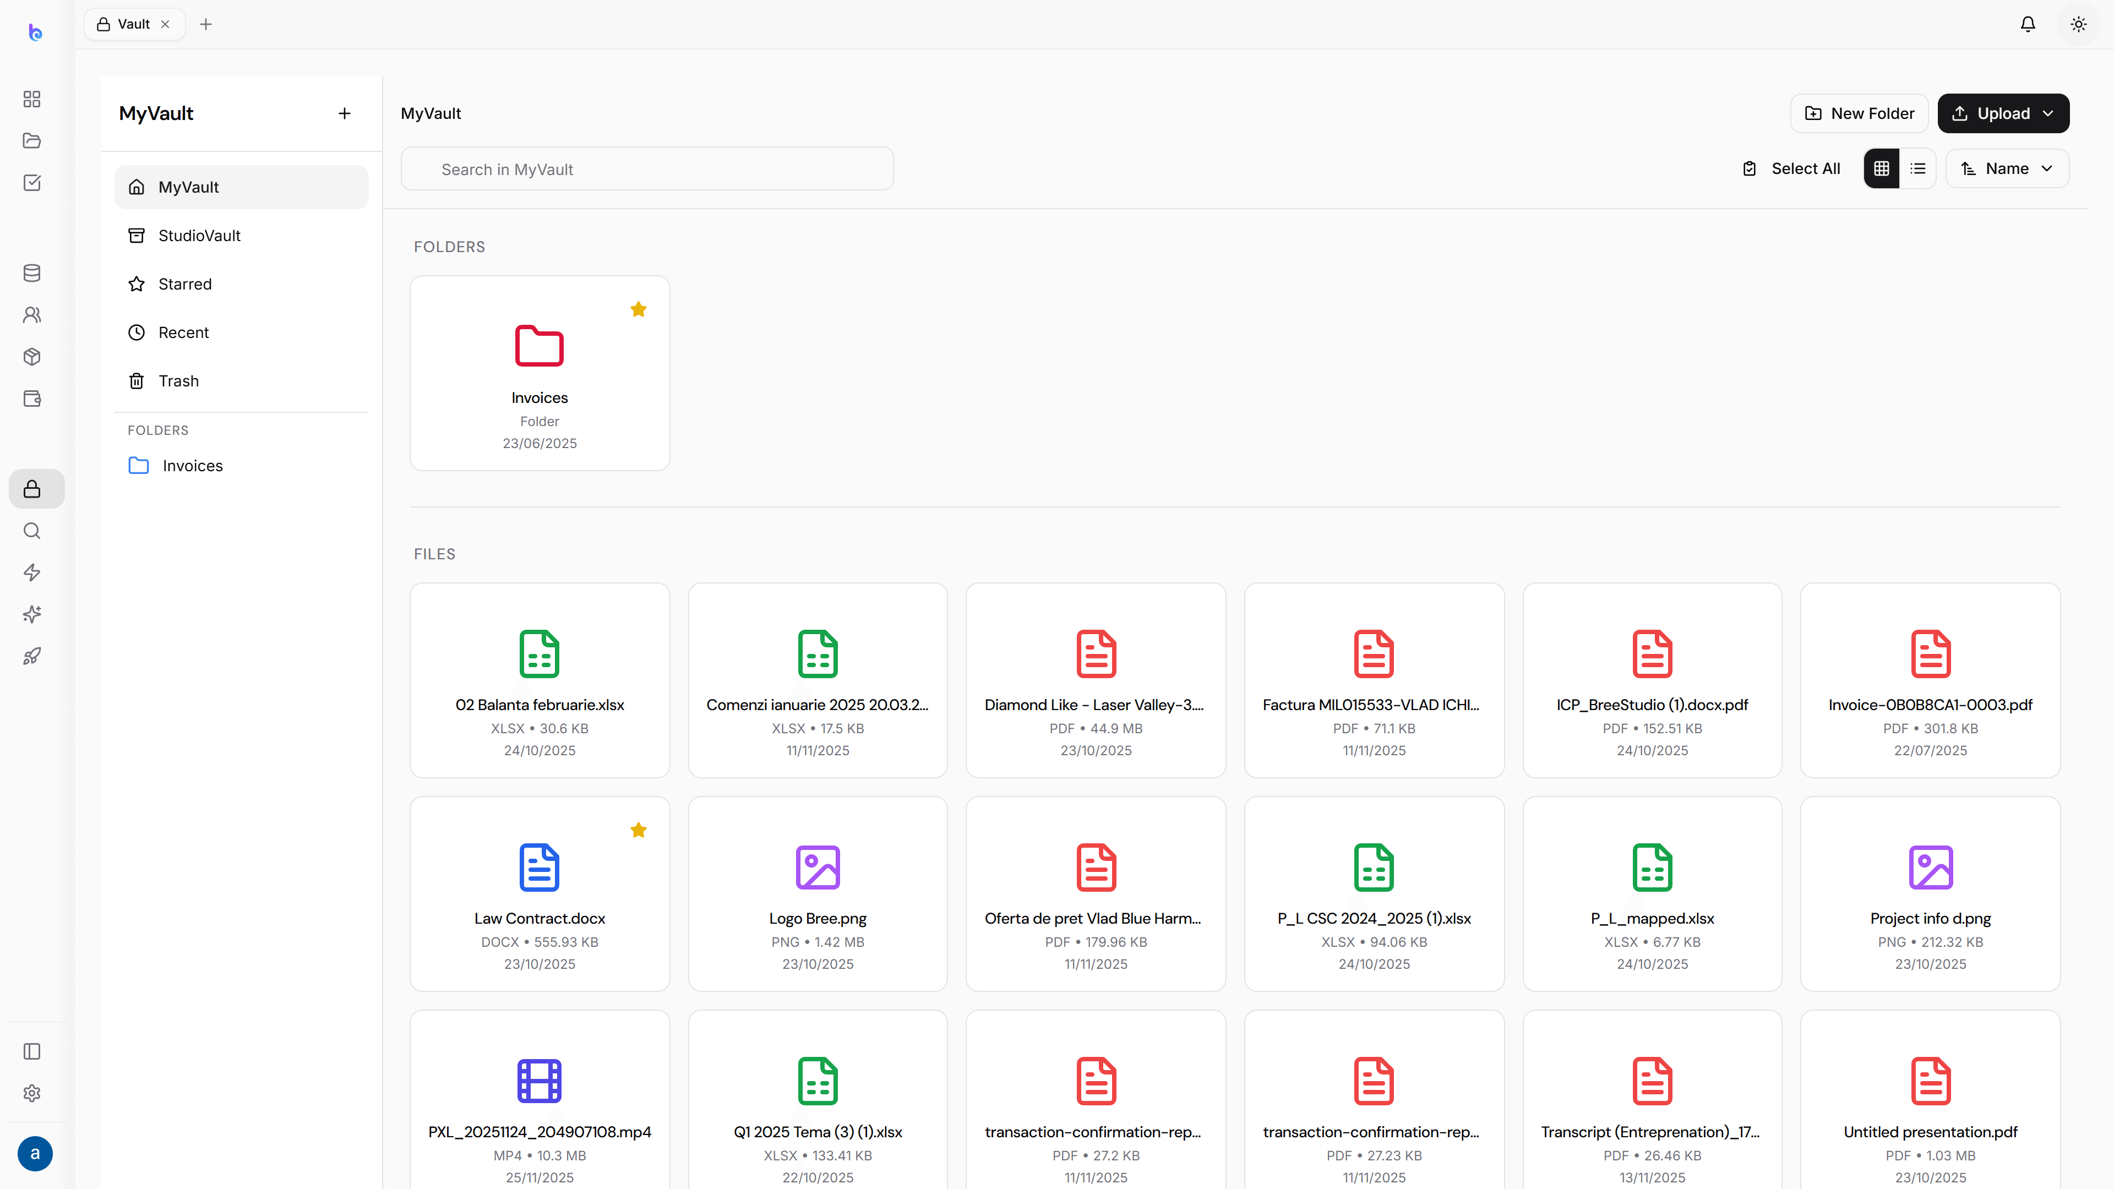Toggle light/dark theme sun icon
The height and width of the screenshot is (1189, 2114).
point(2079,25)
